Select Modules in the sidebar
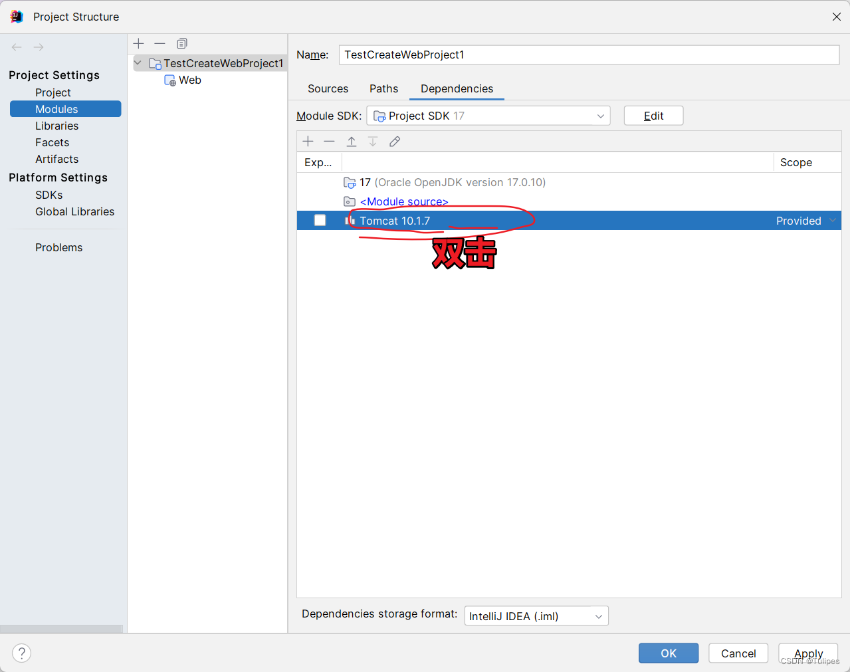The height and width of the screenshot is (672, 850). point(65,109)
